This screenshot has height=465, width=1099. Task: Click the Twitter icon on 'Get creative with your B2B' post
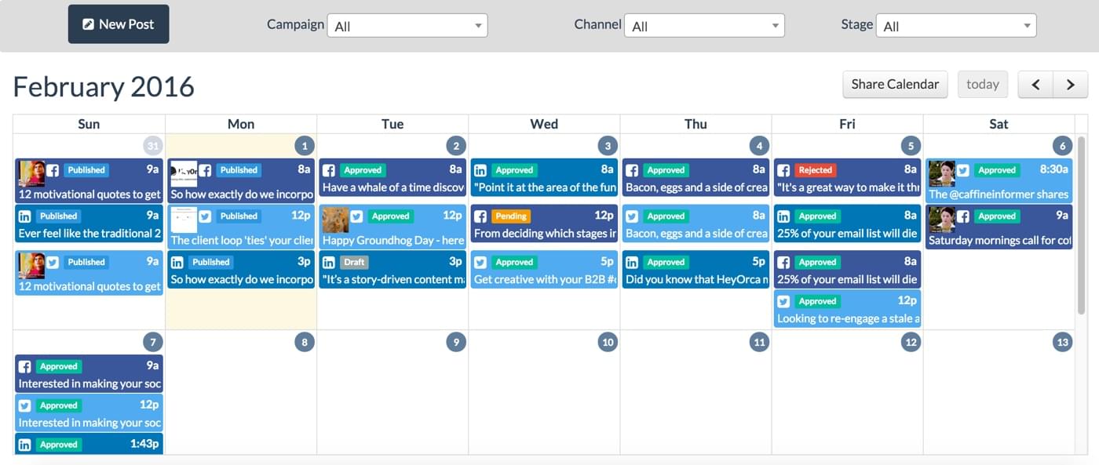[480, 262]
